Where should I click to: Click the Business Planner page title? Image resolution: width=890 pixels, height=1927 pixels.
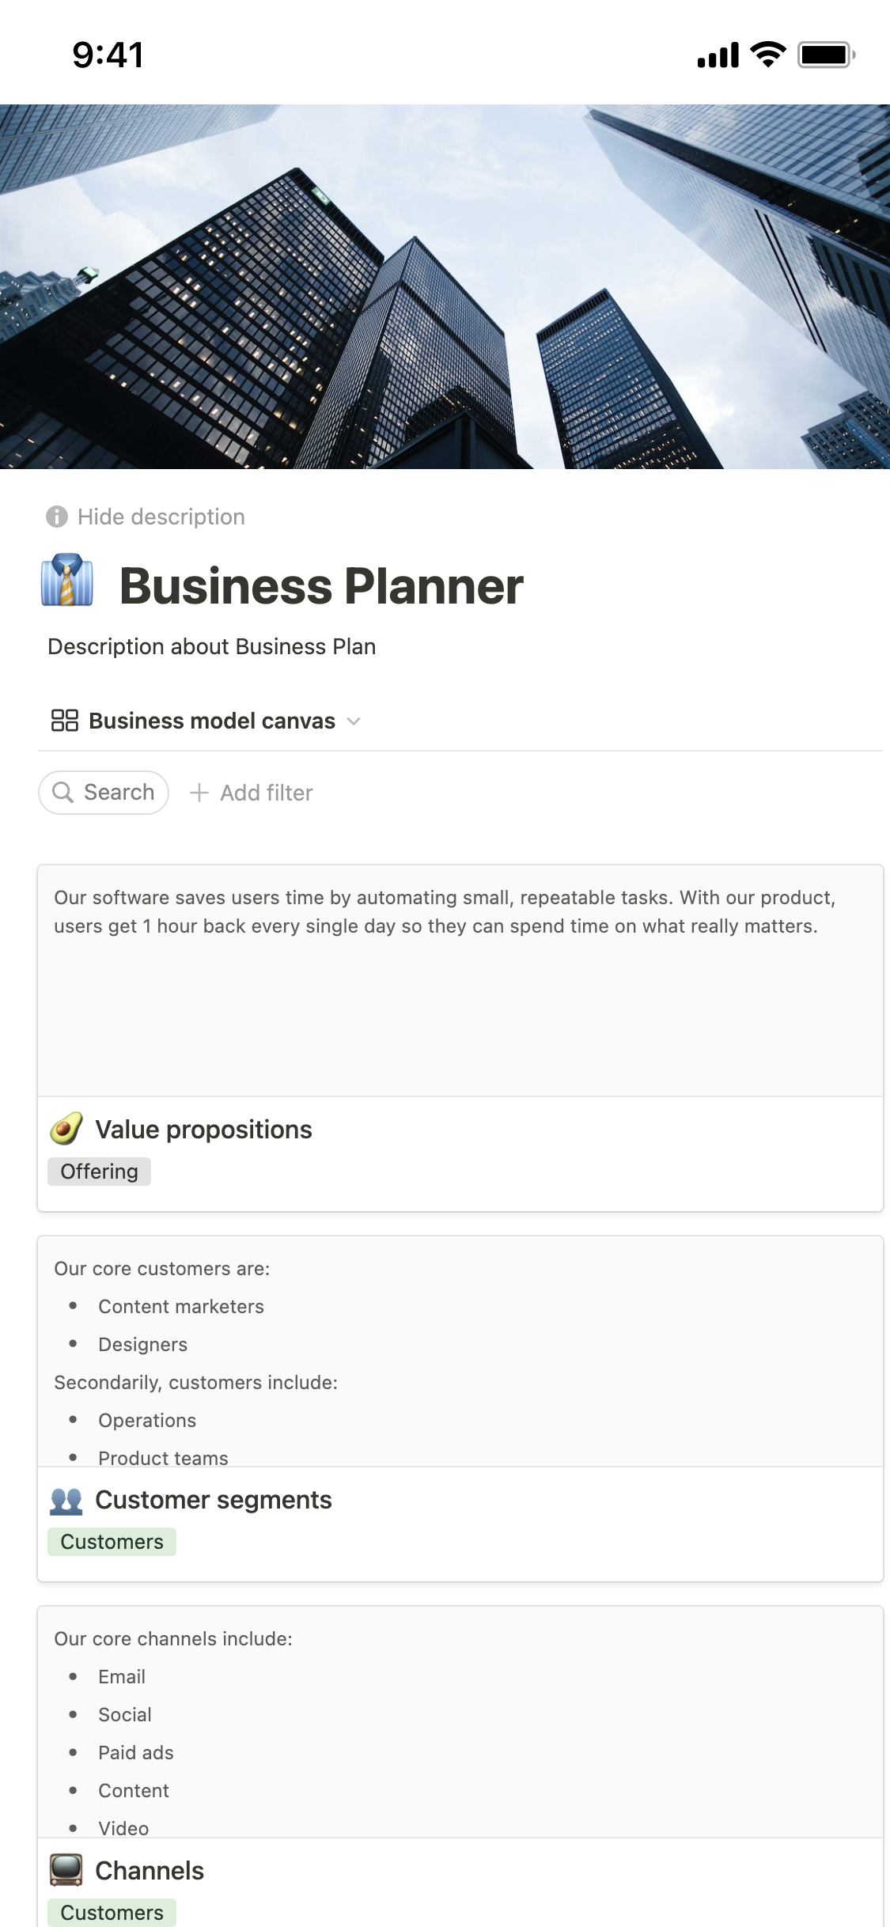321,586
